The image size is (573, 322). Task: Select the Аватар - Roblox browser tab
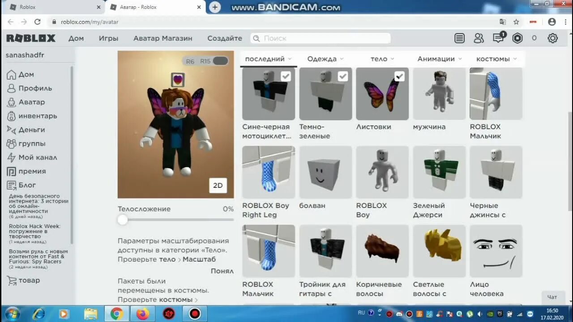coord(154,7)
